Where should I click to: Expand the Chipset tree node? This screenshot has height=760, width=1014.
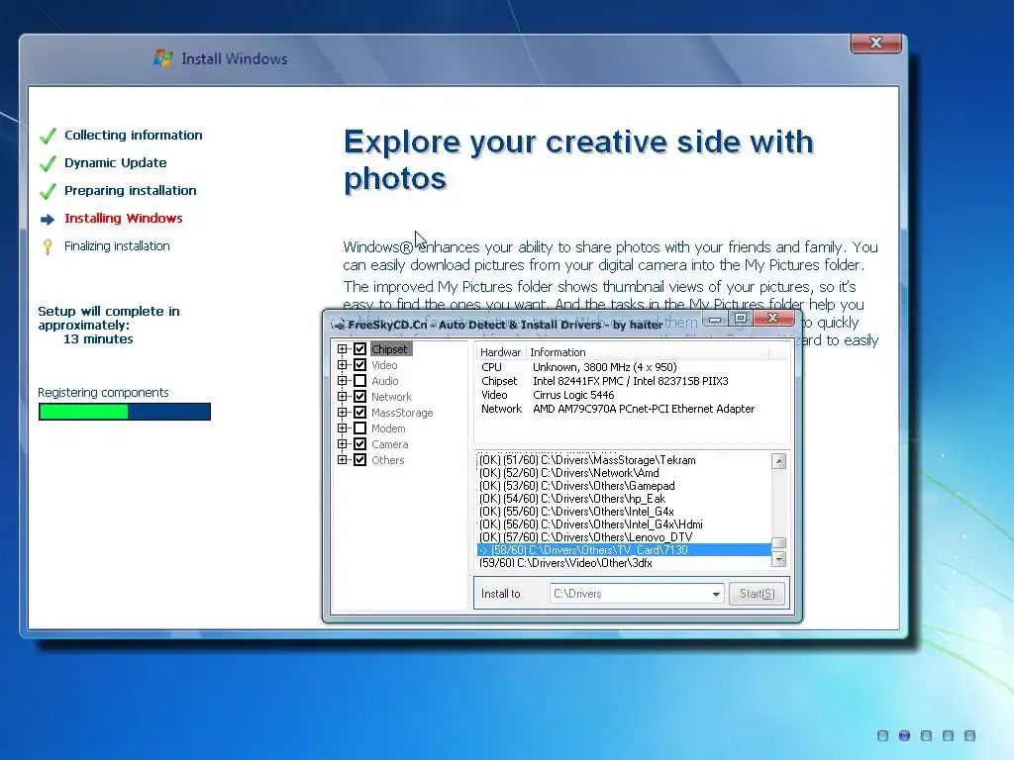coord(342,349)
